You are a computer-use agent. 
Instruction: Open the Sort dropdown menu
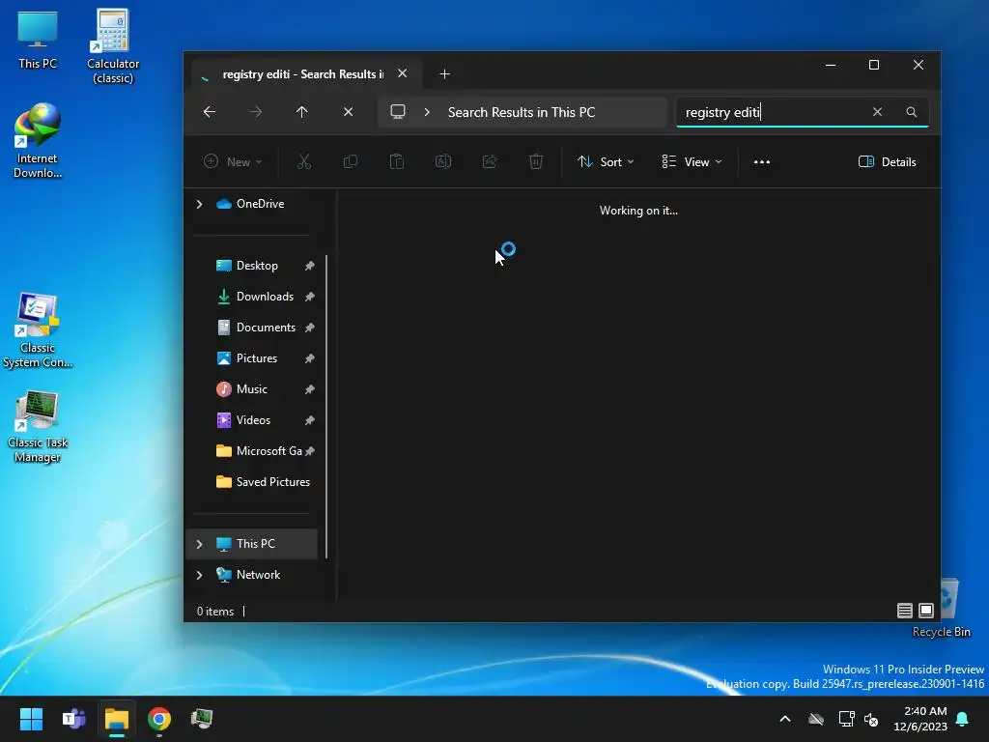pyautogui.click(x=606, y=162)
